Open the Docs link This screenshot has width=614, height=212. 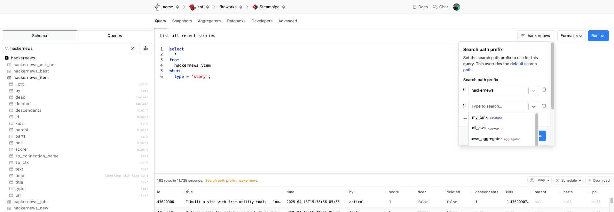tap(420, 7)
